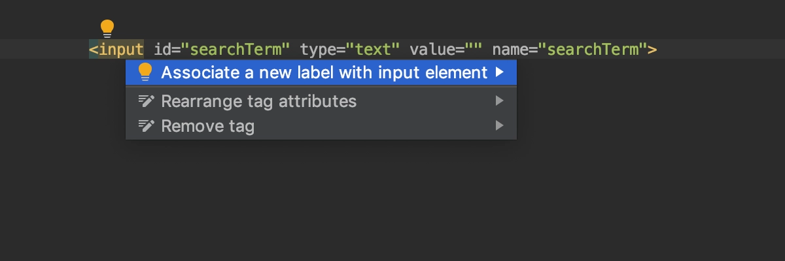Image resolution: width=785 pixels, height=261 pixels.
Task: Click the type attribute name in the code
Action: (x=319, y=49)
